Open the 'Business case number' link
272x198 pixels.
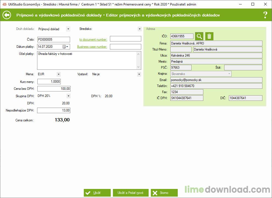pos(92,47)
